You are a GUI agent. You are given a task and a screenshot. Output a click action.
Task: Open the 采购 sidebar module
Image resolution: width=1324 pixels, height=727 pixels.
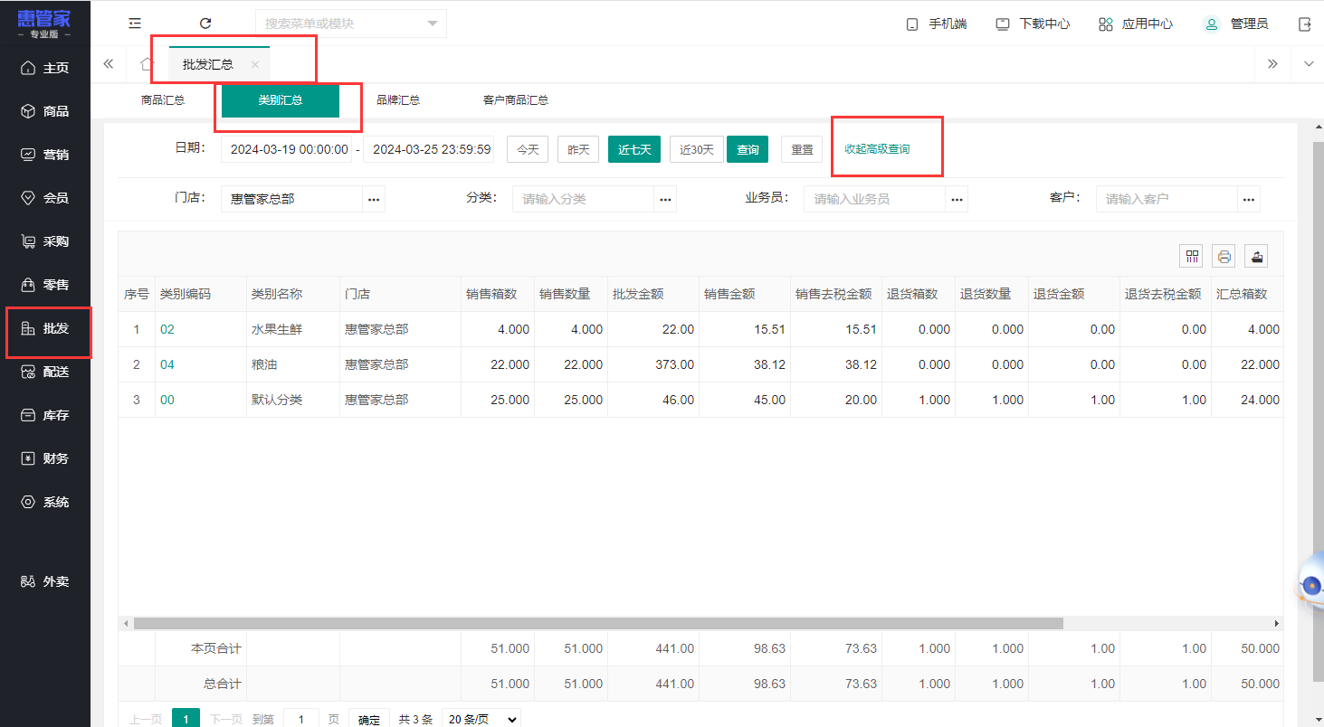coord(45,241)
